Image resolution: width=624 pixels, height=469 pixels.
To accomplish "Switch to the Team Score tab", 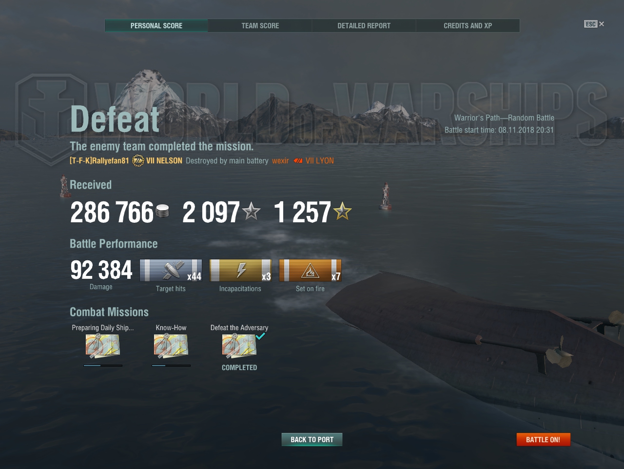I will [x=260, y=25].
